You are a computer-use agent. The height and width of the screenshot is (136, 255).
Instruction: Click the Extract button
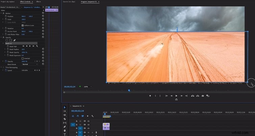(x=198, y=96)
